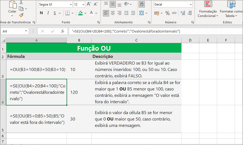Toggle bold (N) formatting
Screen dimensions: 243x145
pyautogui.click(x=41, y=13)
